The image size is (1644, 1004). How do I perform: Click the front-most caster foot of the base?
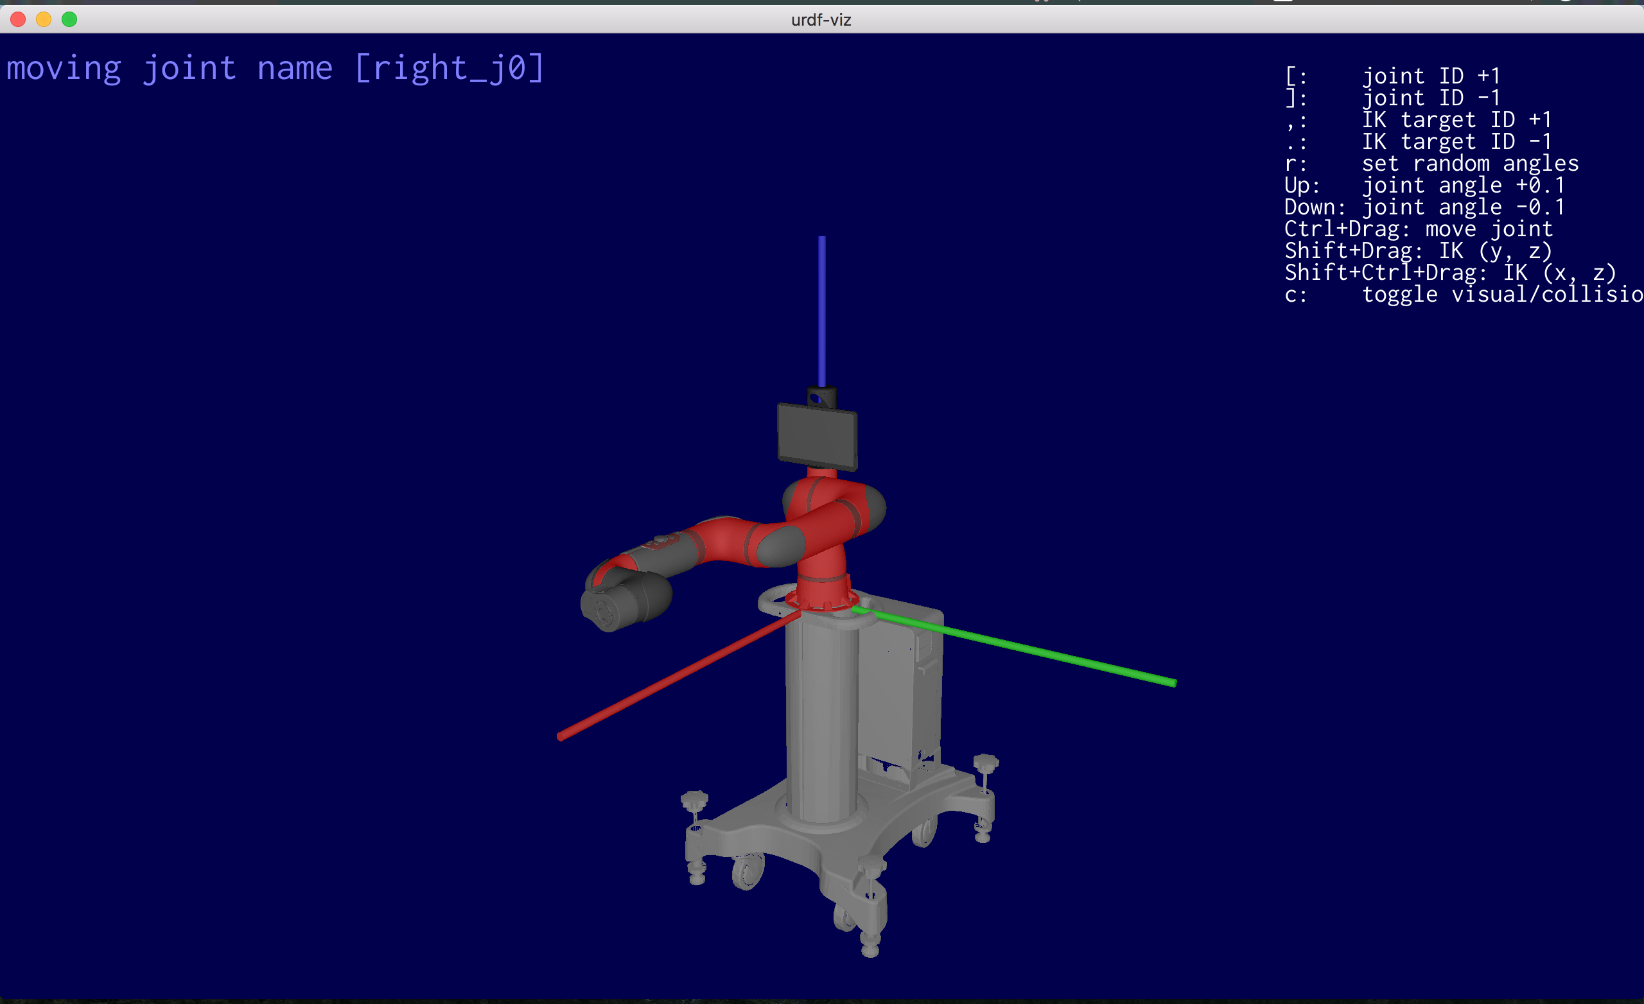[870, 946]
